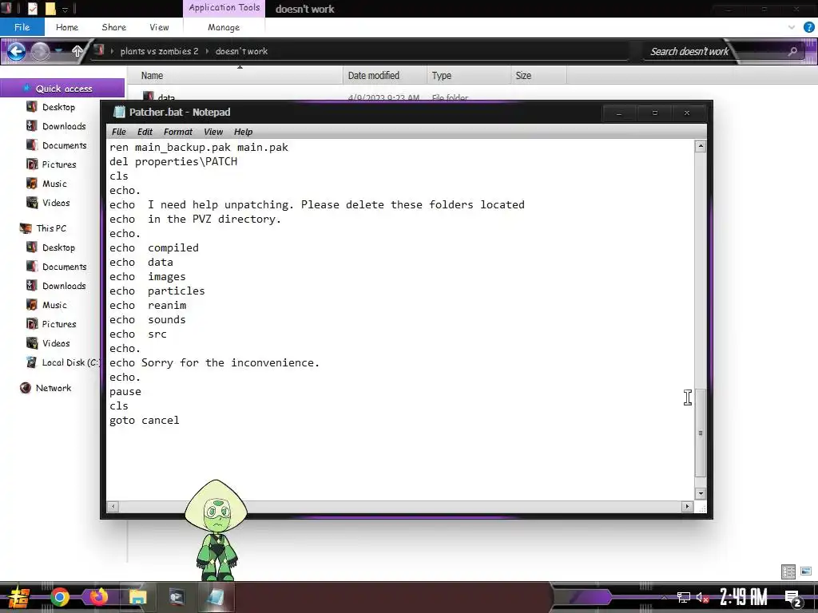This screenshot has height=613, width=818.
Task: Open the Notepad View menu
Action: (x=212, y=132)
